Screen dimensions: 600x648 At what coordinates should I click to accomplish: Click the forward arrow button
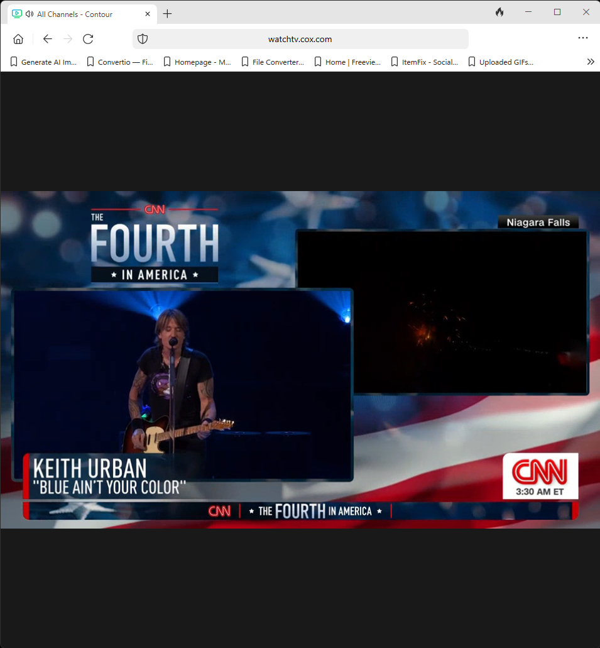pos(68,39)
